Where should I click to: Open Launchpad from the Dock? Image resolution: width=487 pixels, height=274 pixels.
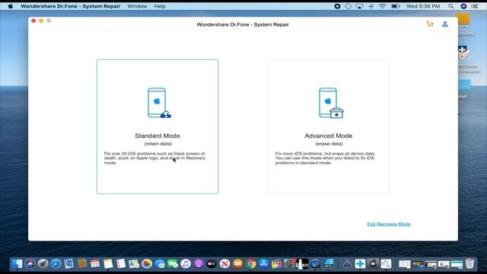(43, 264)
